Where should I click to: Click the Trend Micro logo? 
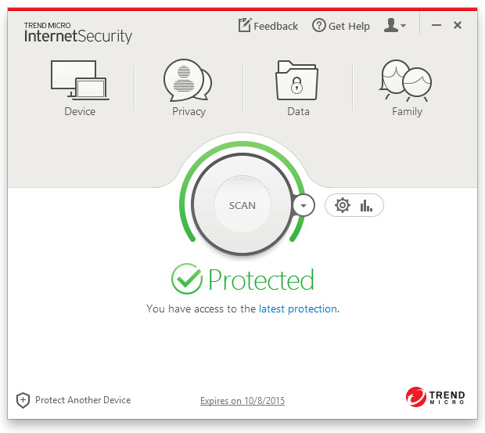pos(436,398)
